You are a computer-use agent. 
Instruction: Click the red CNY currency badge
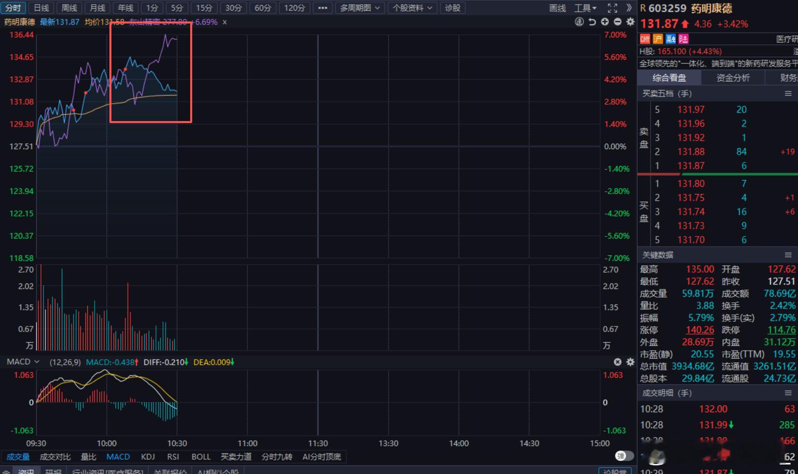point(645,39)
